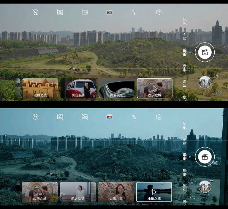The height and width of the screenshot is (209, 228).
Task: Tap 拍照 mode label in upper view
Action: pyautogui.click(x=185, y=83)
